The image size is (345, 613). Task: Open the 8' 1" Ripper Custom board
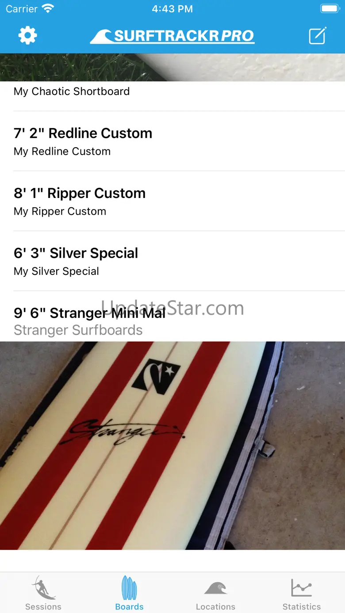(172, 201)
